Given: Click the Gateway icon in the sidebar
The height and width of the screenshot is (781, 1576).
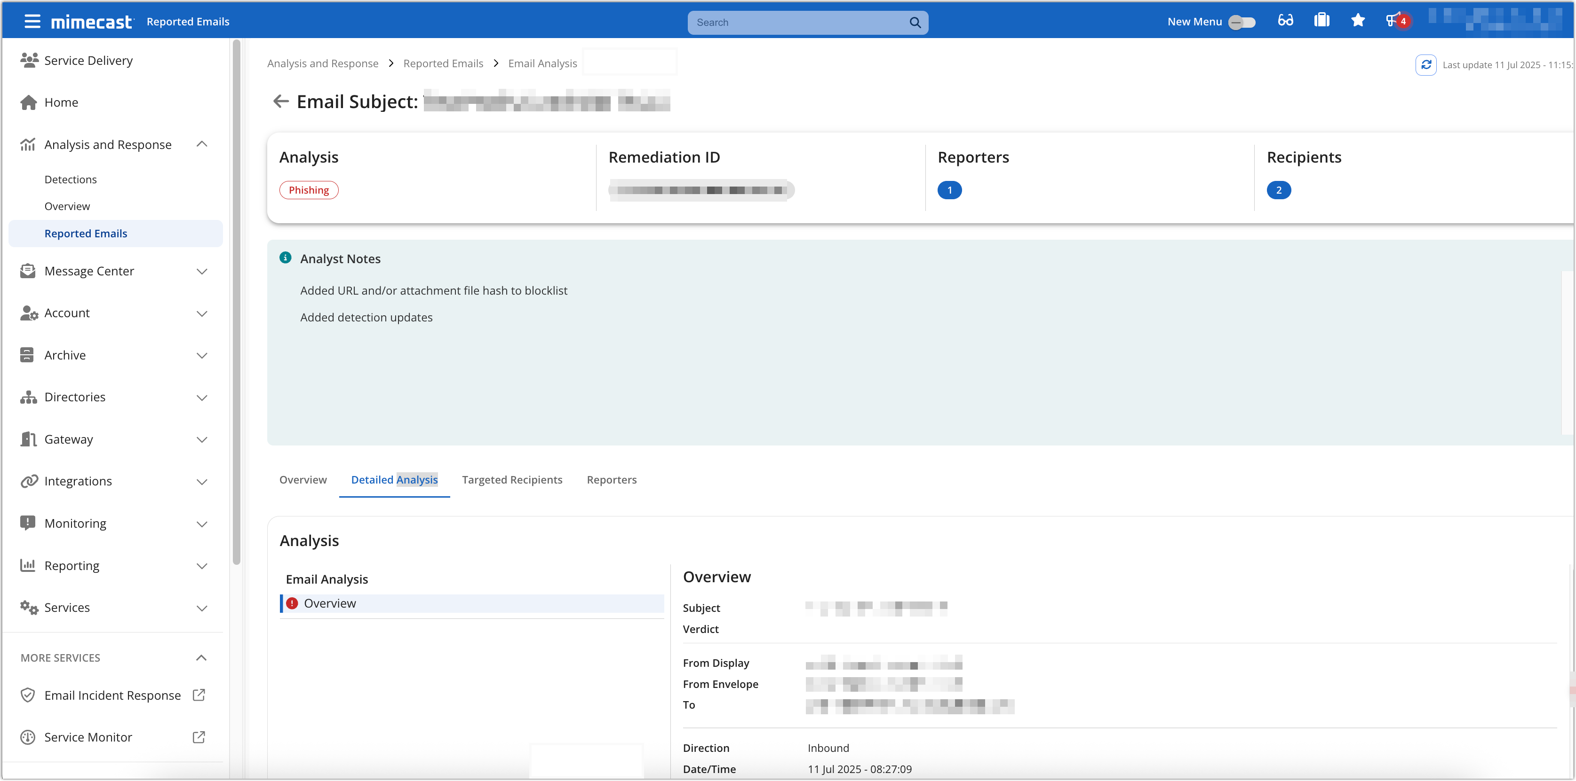Looking at the screenshot, I should (28, 439).
